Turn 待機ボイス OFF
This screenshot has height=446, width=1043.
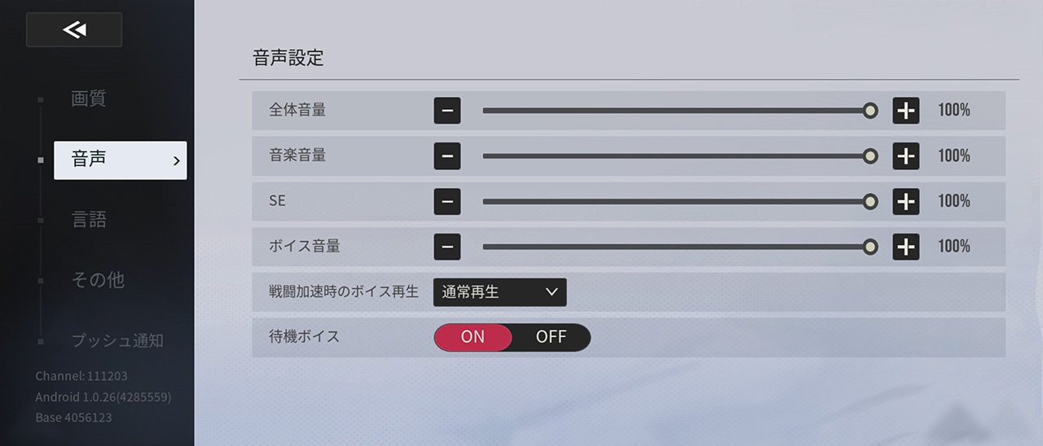coord(551,337)
